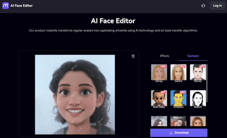The height and width of the screenshot is (138, 227).
Task: Download the edited cartoon image
Action: point(179,133)
